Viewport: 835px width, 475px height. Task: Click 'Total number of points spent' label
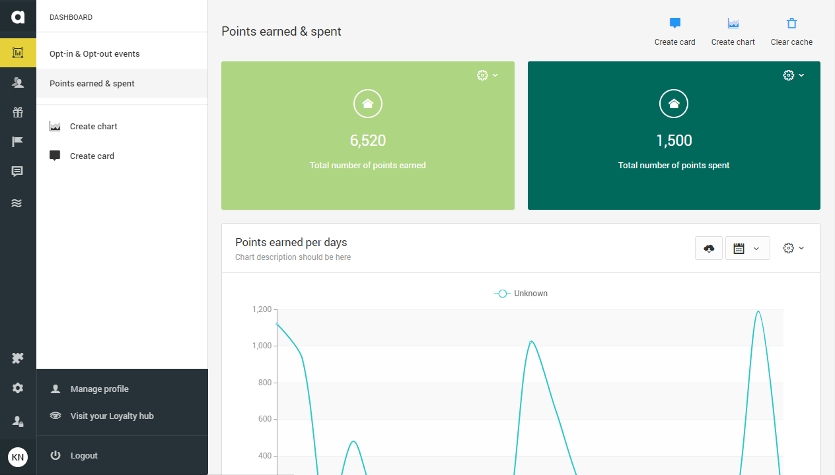[x=674, y=166]
